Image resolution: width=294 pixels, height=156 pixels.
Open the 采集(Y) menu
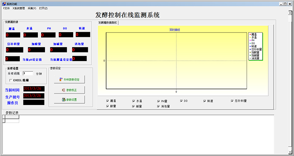pyautogui.click(x=32, y=8)
